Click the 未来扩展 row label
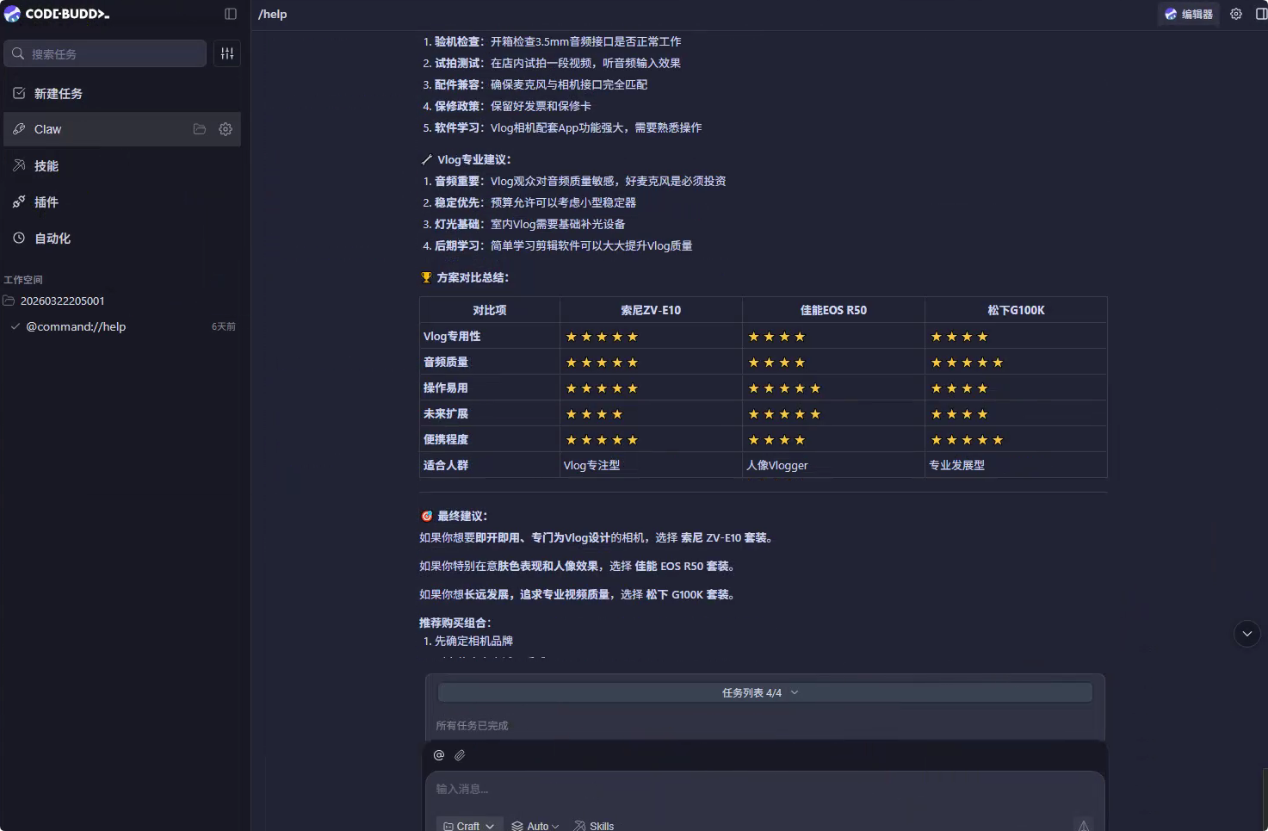The image size is (1268, 831). (446, 413)
